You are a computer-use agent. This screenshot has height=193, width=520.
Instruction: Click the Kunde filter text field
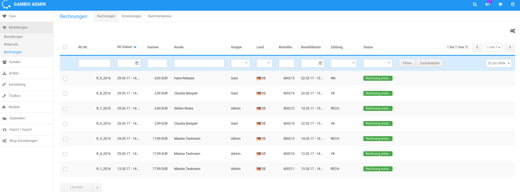tap(199, 63)
